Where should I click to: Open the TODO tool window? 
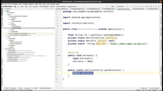click(6, 88)
